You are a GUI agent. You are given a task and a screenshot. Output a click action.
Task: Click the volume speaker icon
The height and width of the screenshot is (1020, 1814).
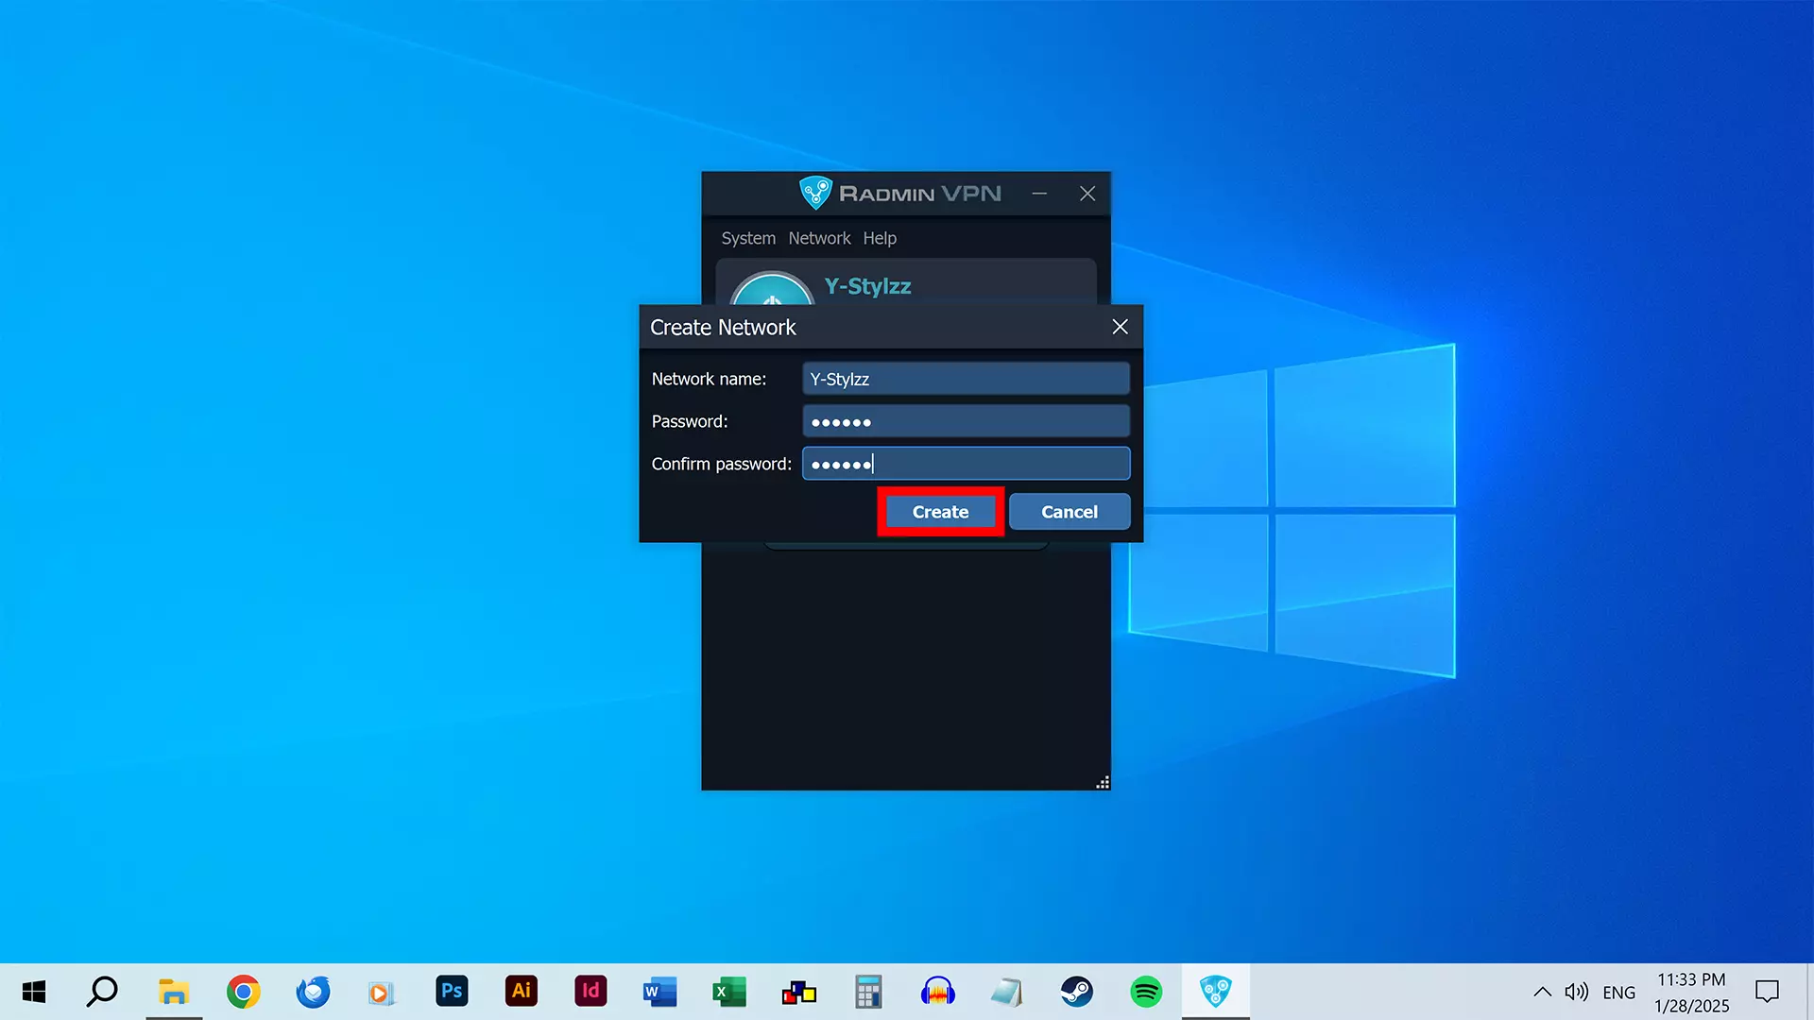click(x=1575, y=992)
